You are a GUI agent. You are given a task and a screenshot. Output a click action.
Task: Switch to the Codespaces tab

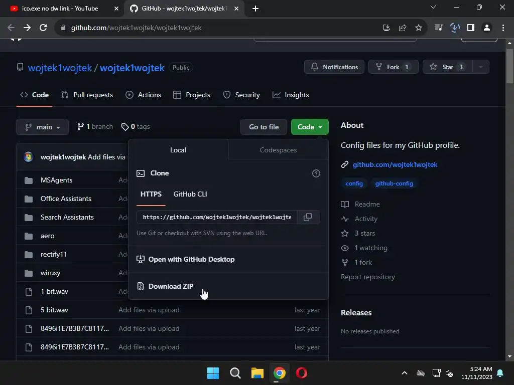coord(278,150)
